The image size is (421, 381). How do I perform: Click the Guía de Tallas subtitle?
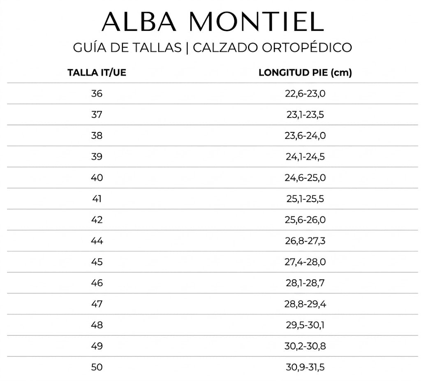[213, 48]
